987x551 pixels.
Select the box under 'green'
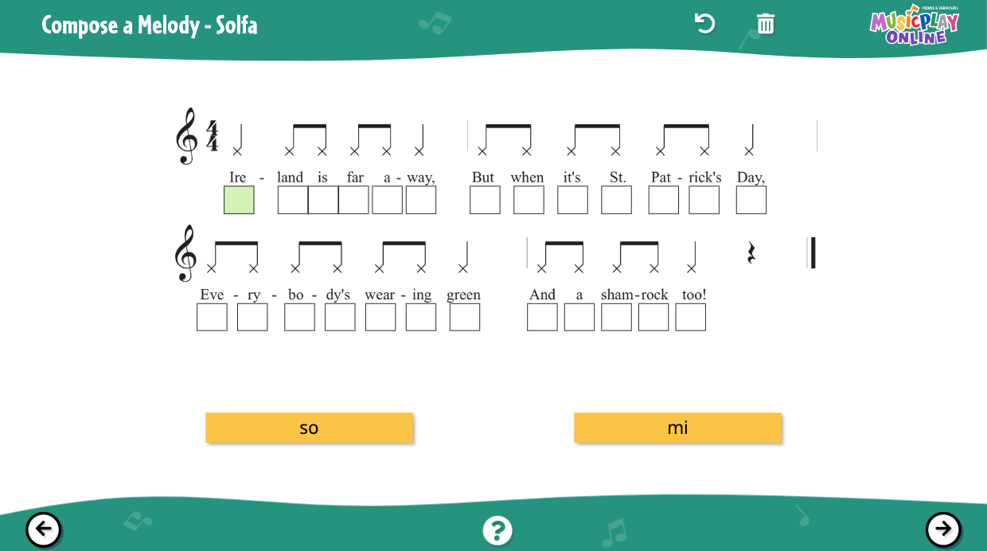[x=465, y=317]
